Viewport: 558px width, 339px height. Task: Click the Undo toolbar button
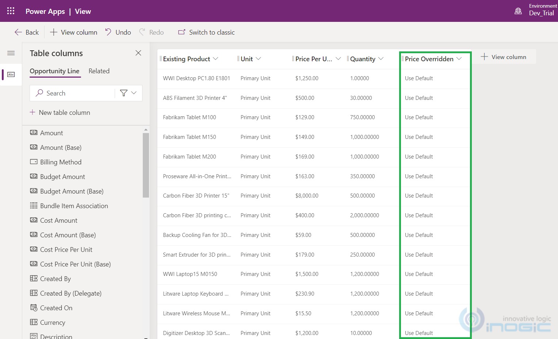tap(118, 32)
